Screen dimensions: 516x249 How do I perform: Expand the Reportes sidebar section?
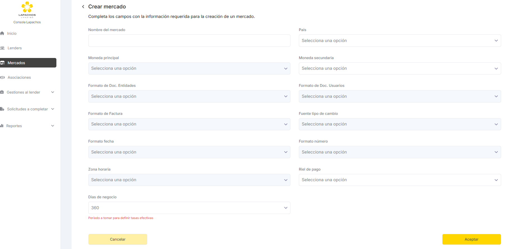52,126
